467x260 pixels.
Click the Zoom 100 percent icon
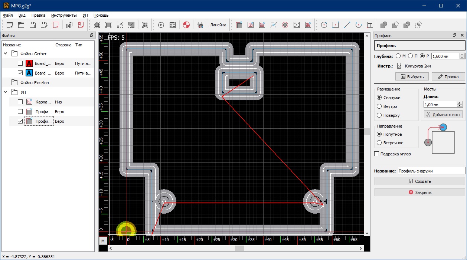pyautogui.click(x=108, y=25)
